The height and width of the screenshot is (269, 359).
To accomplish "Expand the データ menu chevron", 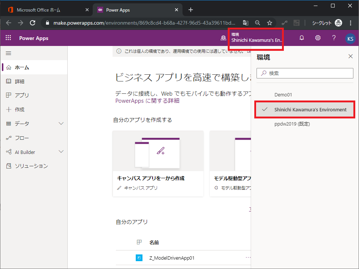I will pyautogui.click(x=61, y=124).
